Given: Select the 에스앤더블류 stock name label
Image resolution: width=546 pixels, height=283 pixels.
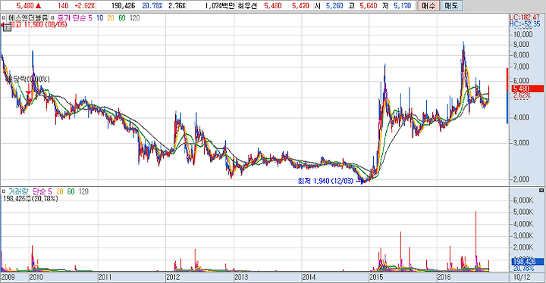Looking at the screenshot, I should pyautogui.click(x=29, y=17).
